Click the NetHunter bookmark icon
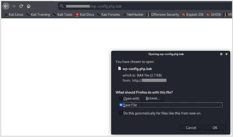Image resolution: width=233 pixels, height=137 pixels. (x=125, y=15)
